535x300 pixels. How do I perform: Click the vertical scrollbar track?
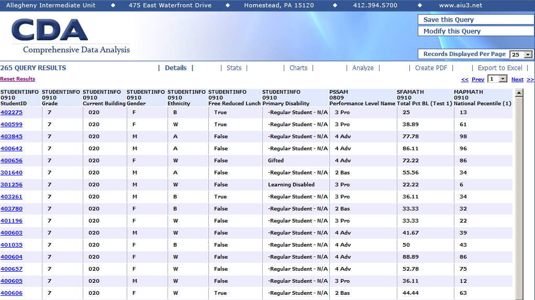pos(519,198)
